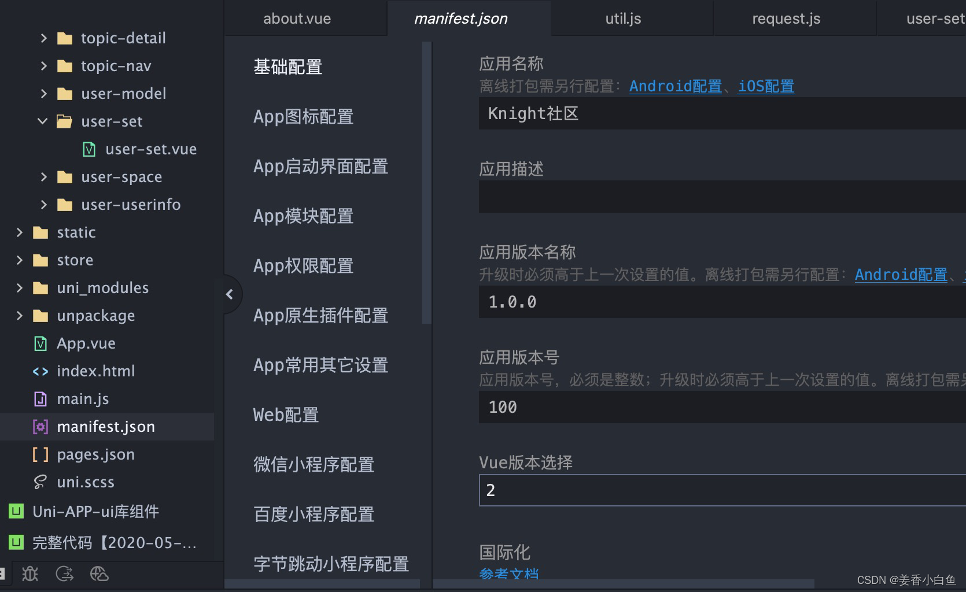Click the topic-nav folder icon
Viewport: 966px width, 592px height.
[65, 66]
